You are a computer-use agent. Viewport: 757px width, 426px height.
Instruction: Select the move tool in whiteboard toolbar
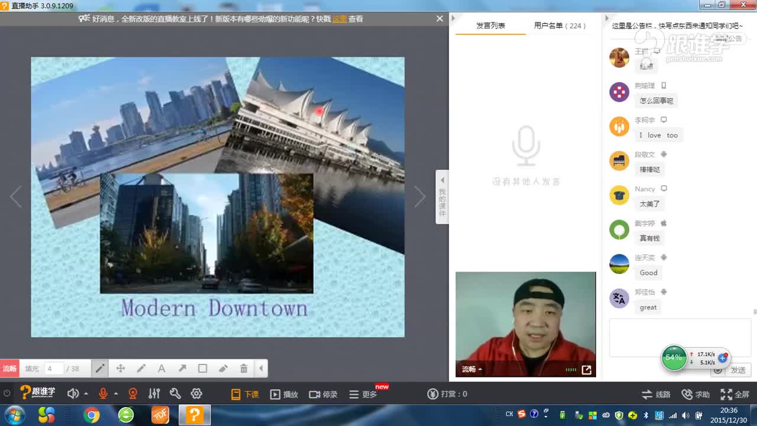tap(121, 369)
